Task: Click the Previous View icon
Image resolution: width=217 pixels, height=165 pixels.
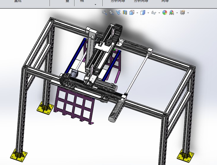Action: coord(118,12)
